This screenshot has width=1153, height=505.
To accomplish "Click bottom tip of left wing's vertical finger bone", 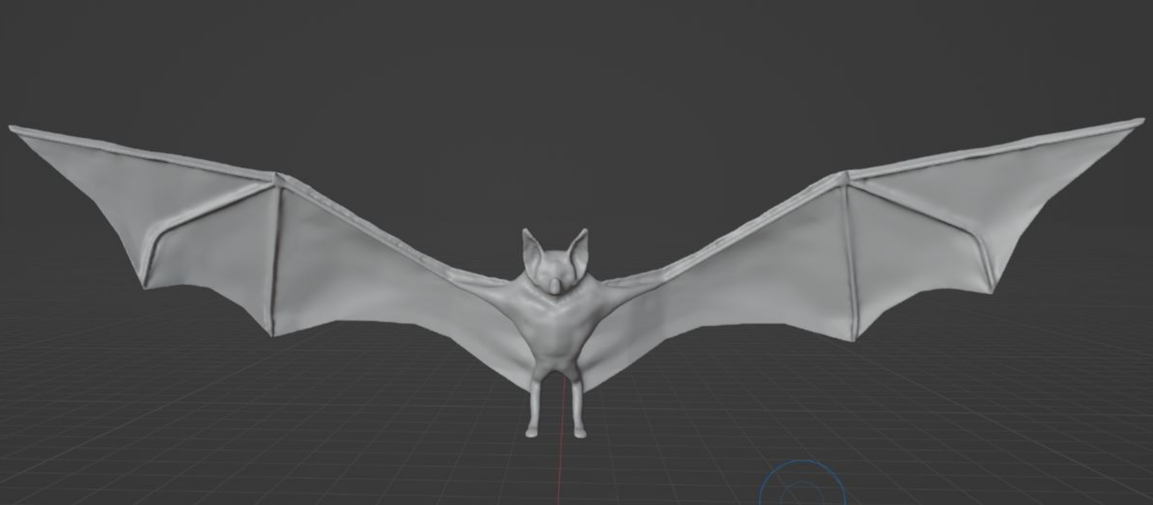I will tap(272, 334).
